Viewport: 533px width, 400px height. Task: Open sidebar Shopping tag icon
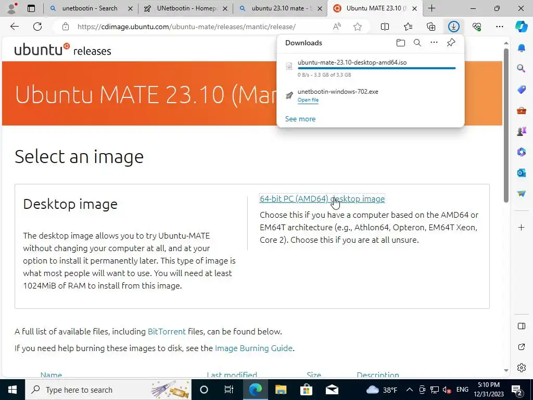[x=522, y=90]
